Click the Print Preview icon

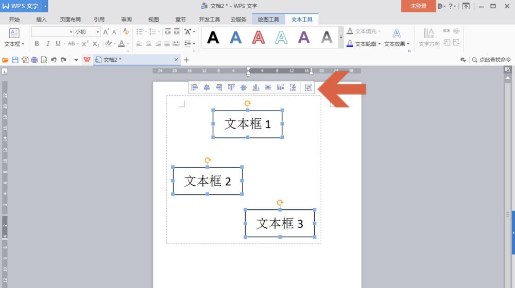(x=44, y=60)
